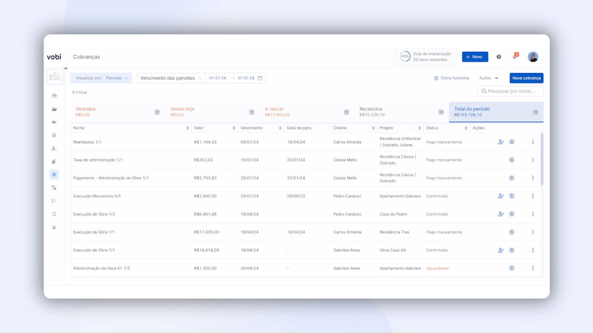The height and width of the screenshot is (333, 593).
Task: Open three-dot menu on the Aguardando row
Action: (533, 268)
